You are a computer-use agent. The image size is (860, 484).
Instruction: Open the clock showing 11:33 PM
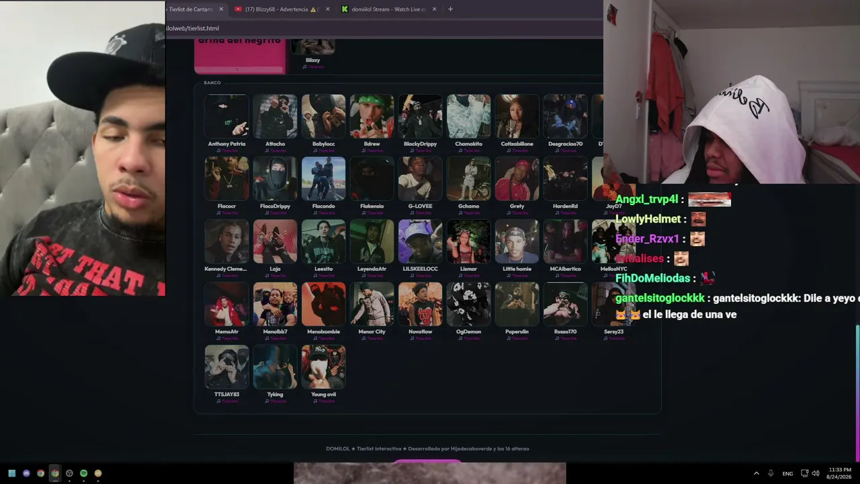[840, 473]
